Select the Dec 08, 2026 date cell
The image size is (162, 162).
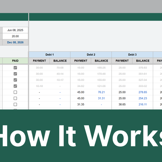pos(15,42)
